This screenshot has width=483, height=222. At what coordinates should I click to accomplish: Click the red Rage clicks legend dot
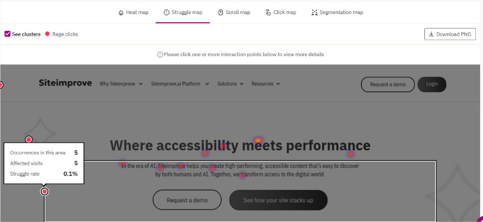[x=47, y=34]
